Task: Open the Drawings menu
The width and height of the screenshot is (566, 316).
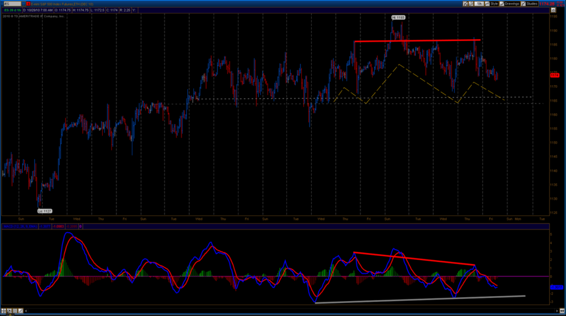Action: tap(510, 4)
